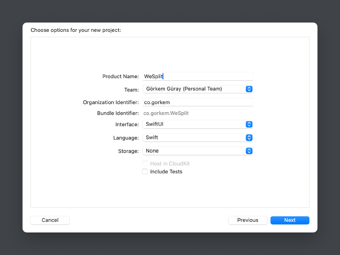340x255 pixels.
Task: Click the 'Choose options for your new project' heading
Action: [x=76, y=30]
